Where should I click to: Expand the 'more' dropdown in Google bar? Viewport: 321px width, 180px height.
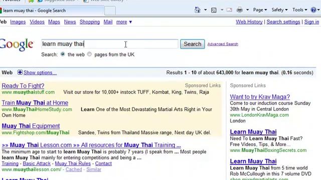tap(124, 22)
